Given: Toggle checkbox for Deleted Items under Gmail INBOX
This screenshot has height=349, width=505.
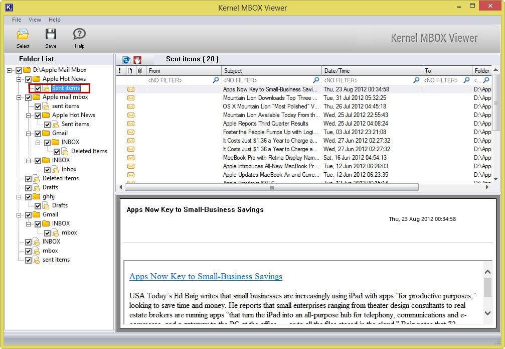Looking at the screenshot, I should [57, 151].
